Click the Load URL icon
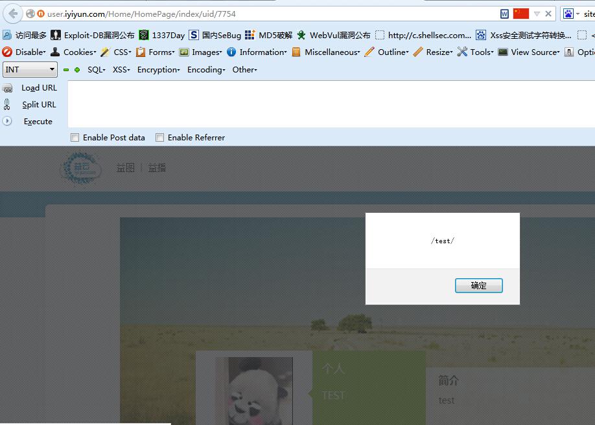The image size is (595, 425). pos(7,88)
